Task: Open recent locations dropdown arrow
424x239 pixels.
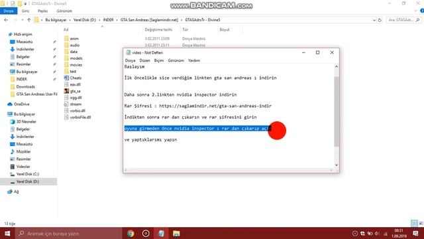Action: pos(22,20)
